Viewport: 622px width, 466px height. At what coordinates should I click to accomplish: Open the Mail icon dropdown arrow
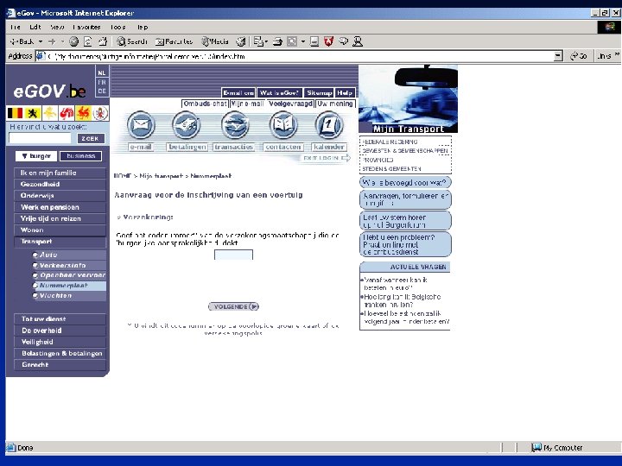pyautogui.click(x=266, y=41)
